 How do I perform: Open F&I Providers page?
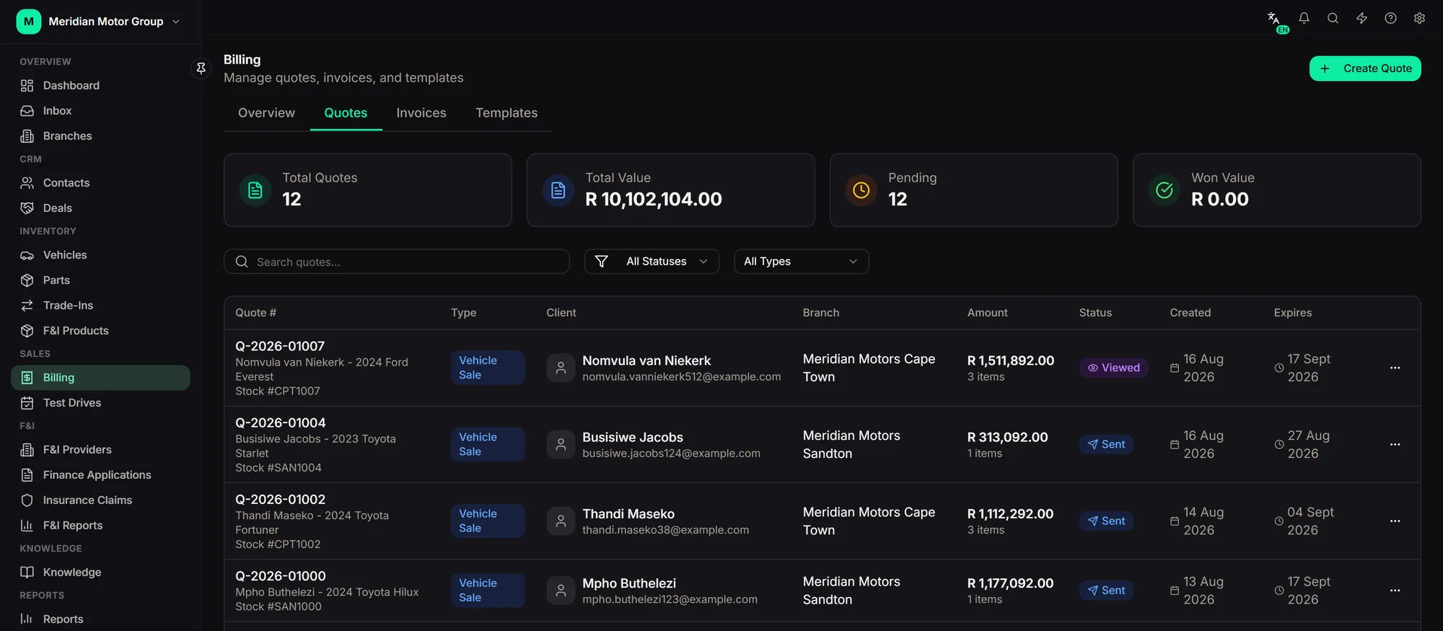(100, 449)
